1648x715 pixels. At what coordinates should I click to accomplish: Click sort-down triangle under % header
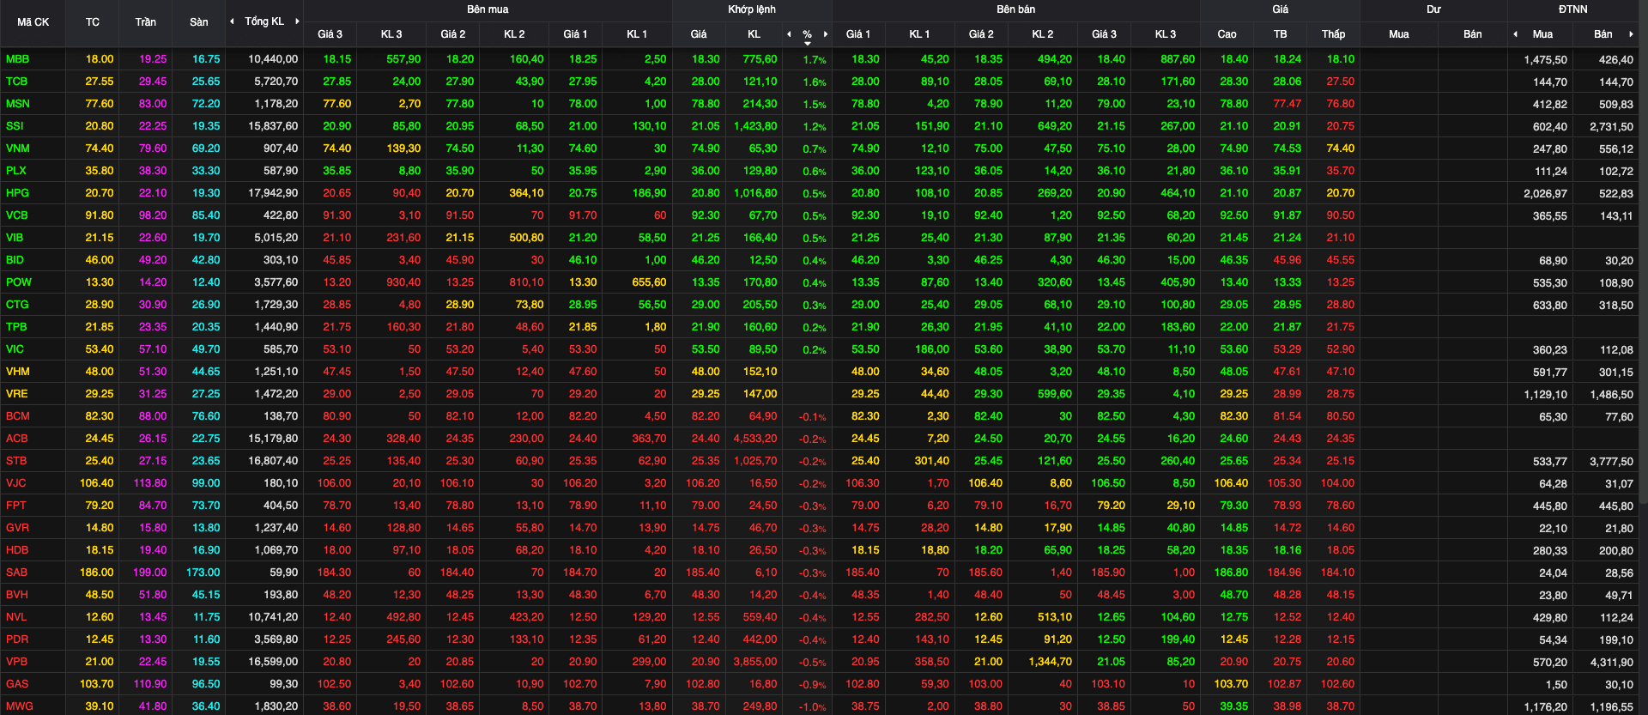(807, 43)
